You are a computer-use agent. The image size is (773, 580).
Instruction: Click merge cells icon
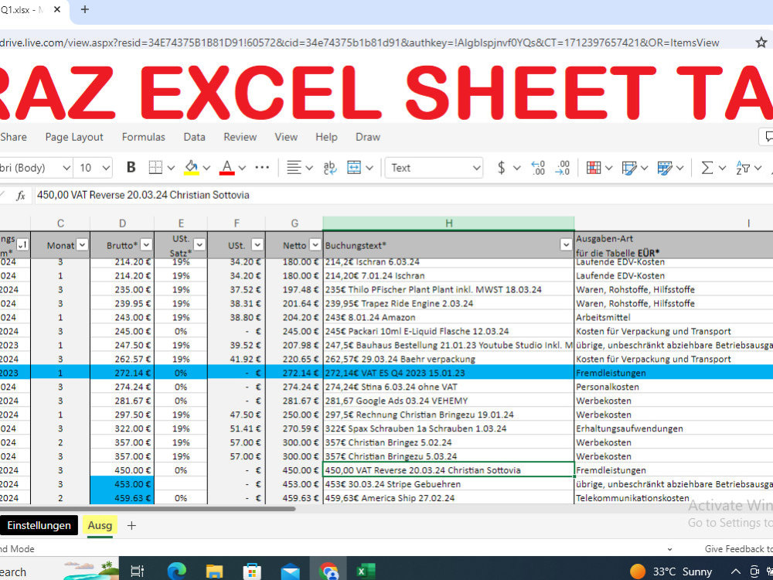354,168
